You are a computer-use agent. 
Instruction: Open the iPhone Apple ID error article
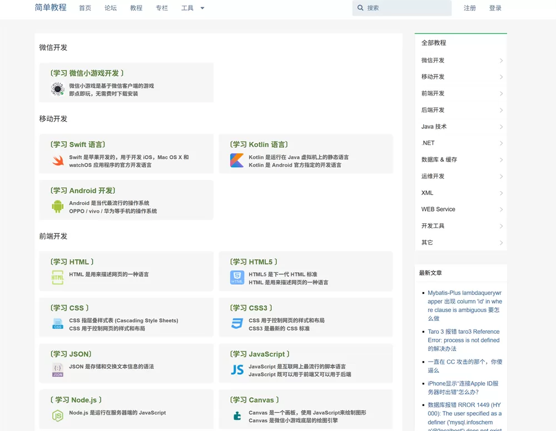463,388
